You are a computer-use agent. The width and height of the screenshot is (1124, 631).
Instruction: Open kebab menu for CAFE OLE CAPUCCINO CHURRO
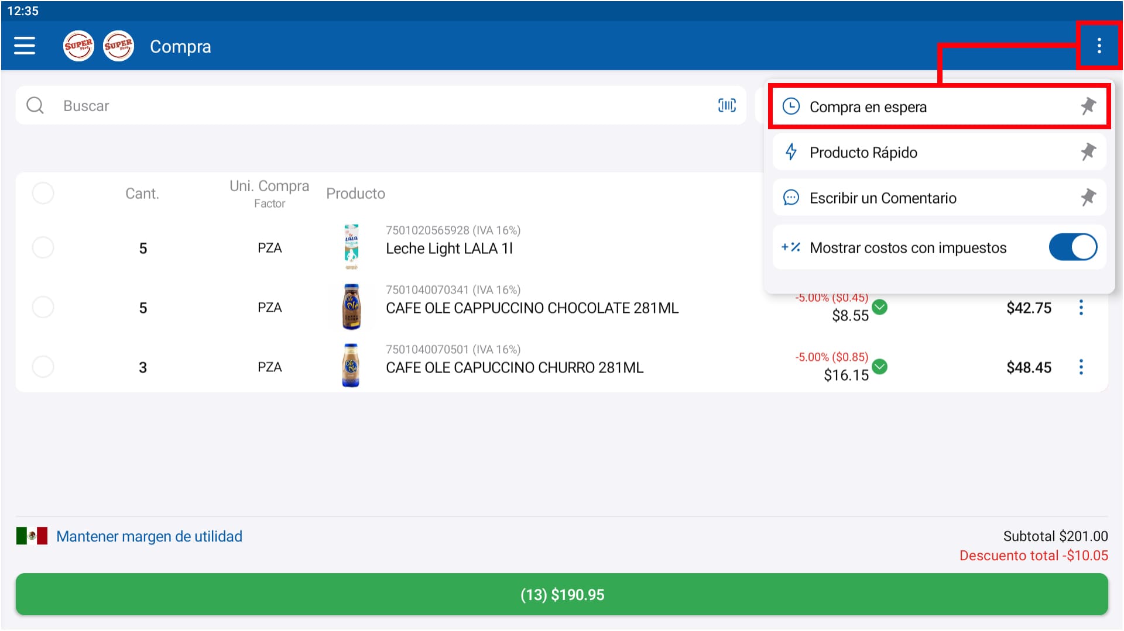click(x=1081, y=367)
